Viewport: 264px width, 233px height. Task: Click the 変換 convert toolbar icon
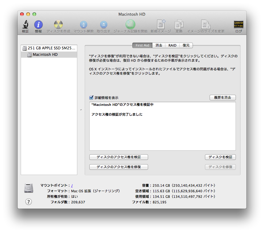tap(179, 24)
